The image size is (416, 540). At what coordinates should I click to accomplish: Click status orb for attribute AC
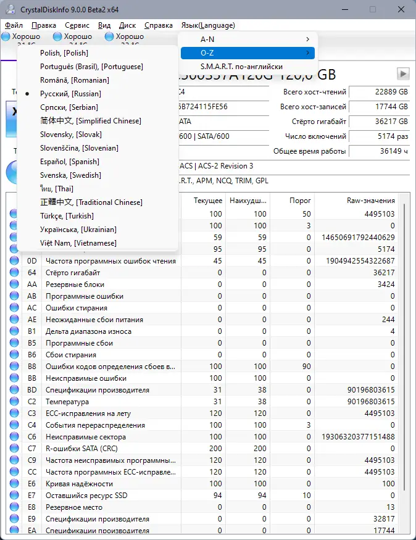[14, 307]
